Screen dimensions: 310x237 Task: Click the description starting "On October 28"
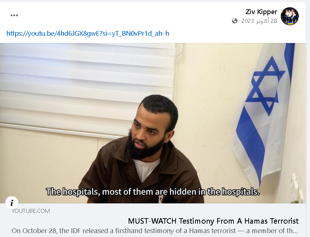pos(155,230)
